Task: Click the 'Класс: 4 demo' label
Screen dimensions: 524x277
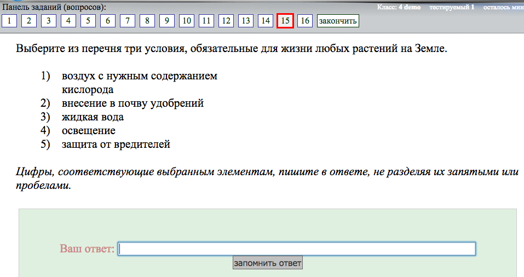Action: (399, 7)
